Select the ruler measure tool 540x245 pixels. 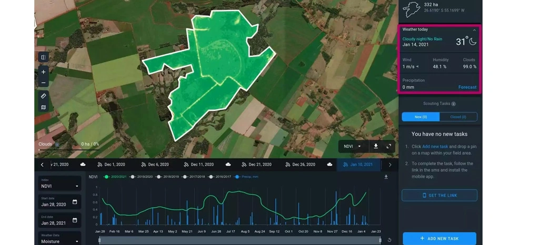coord(43,96)
